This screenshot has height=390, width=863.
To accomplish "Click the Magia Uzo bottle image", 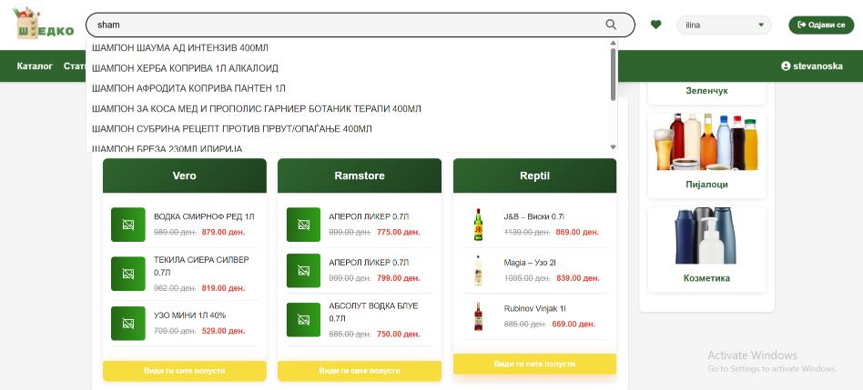I will click(478, 271).
